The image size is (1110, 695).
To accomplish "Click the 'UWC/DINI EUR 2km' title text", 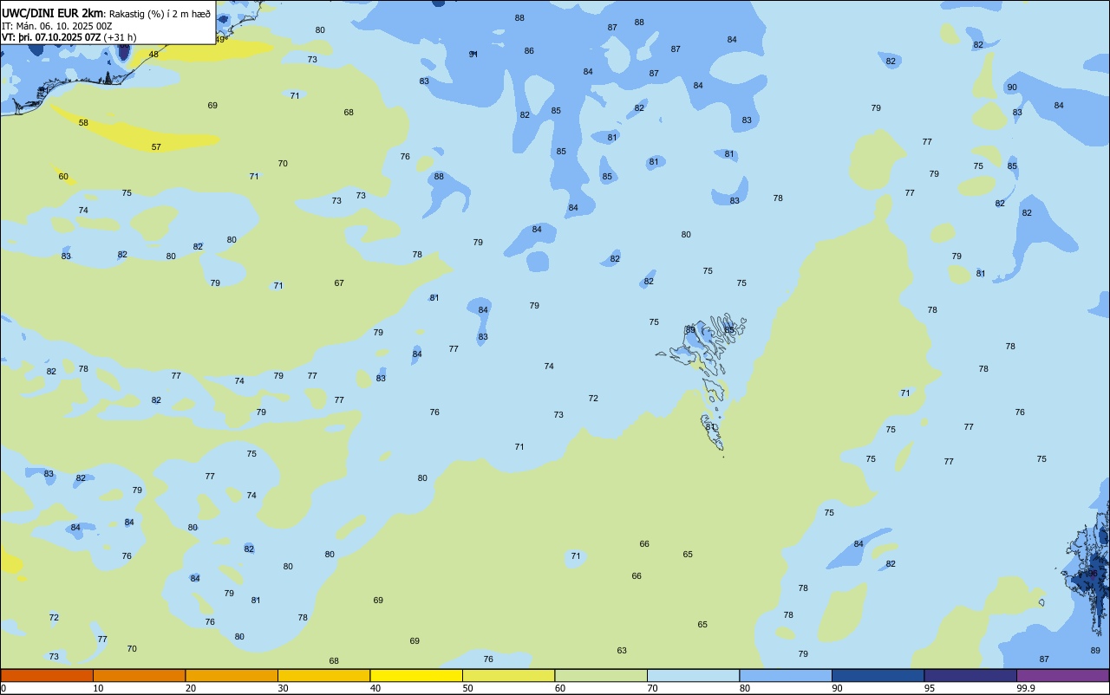I will (52, 13).
